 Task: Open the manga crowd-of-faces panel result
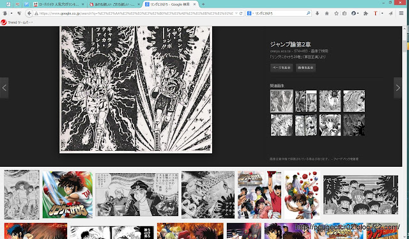360,195
